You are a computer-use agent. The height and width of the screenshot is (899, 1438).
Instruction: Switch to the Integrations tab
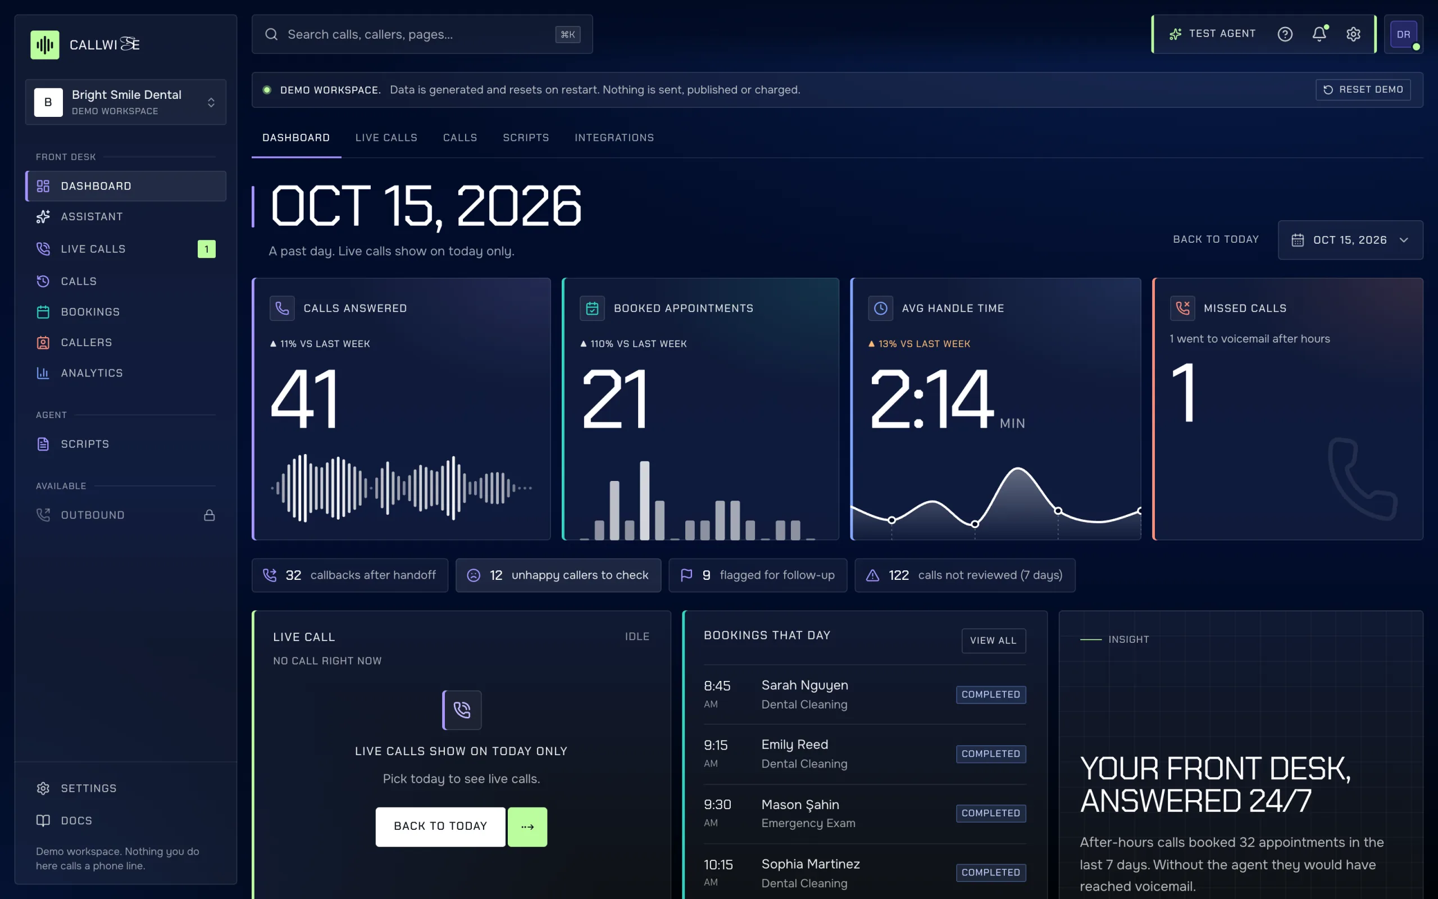[614, 137]
